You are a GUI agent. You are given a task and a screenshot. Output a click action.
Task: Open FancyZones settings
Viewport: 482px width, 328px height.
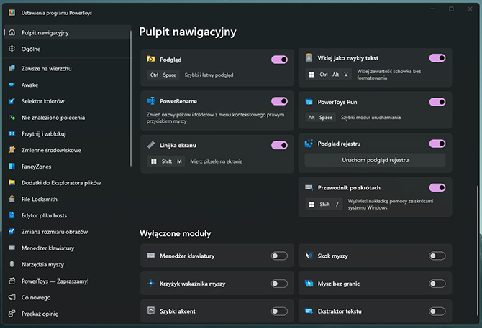[x=67, y=167]
